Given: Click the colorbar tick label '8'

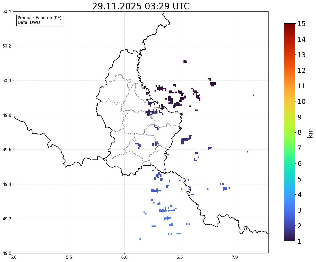Looking at the screenshot, I should click(x=300, y=133).
